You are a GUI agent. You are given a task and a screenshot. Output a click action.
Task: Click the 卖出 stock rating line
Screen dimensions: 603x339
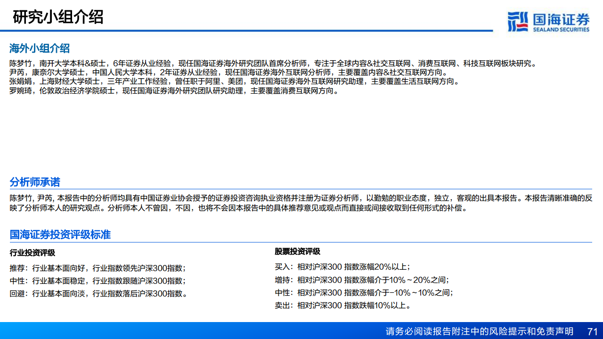click(343, 305)
